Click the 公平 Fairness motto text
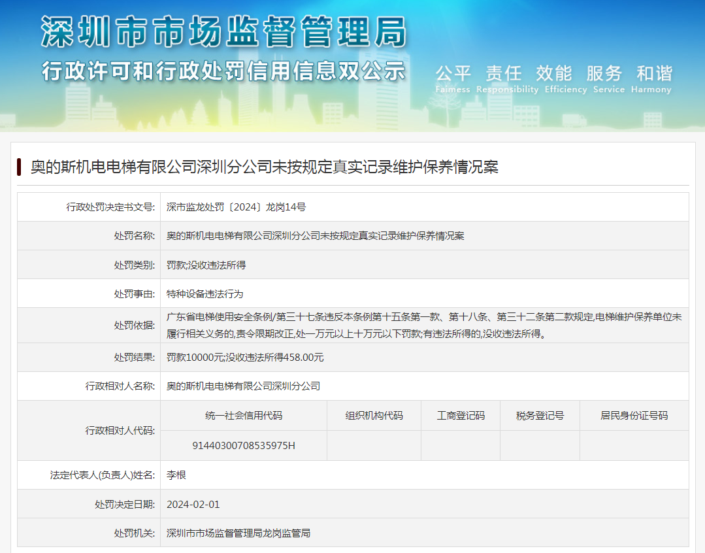The image size is (705, 553). (453, 78)
